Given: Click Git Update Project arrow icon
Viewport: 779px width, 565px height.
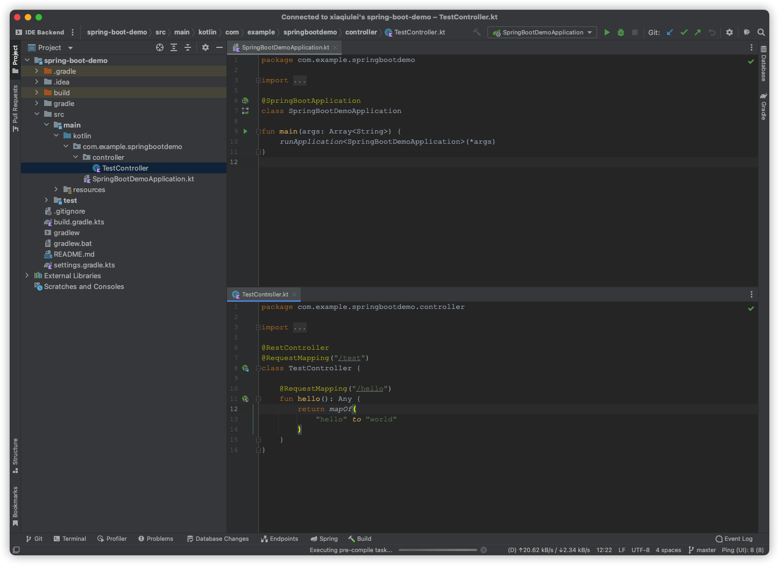Looking at the screenshot, I should [x=670, y=32].
